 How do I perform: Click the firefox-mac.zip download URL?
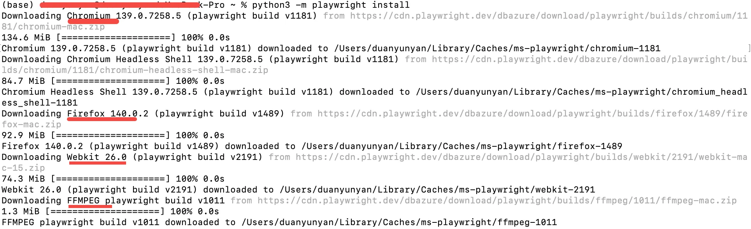click(x=374, y=119)
